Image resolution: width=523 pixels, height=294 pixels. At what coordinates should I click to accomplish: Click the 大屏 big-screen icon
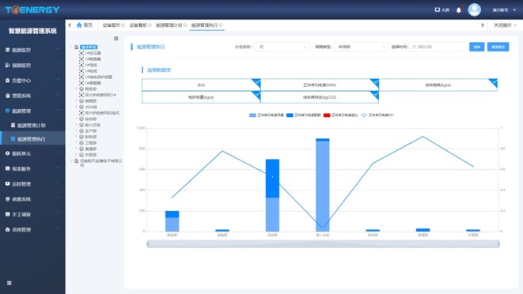pyautogui.click(x=442, y=10)
